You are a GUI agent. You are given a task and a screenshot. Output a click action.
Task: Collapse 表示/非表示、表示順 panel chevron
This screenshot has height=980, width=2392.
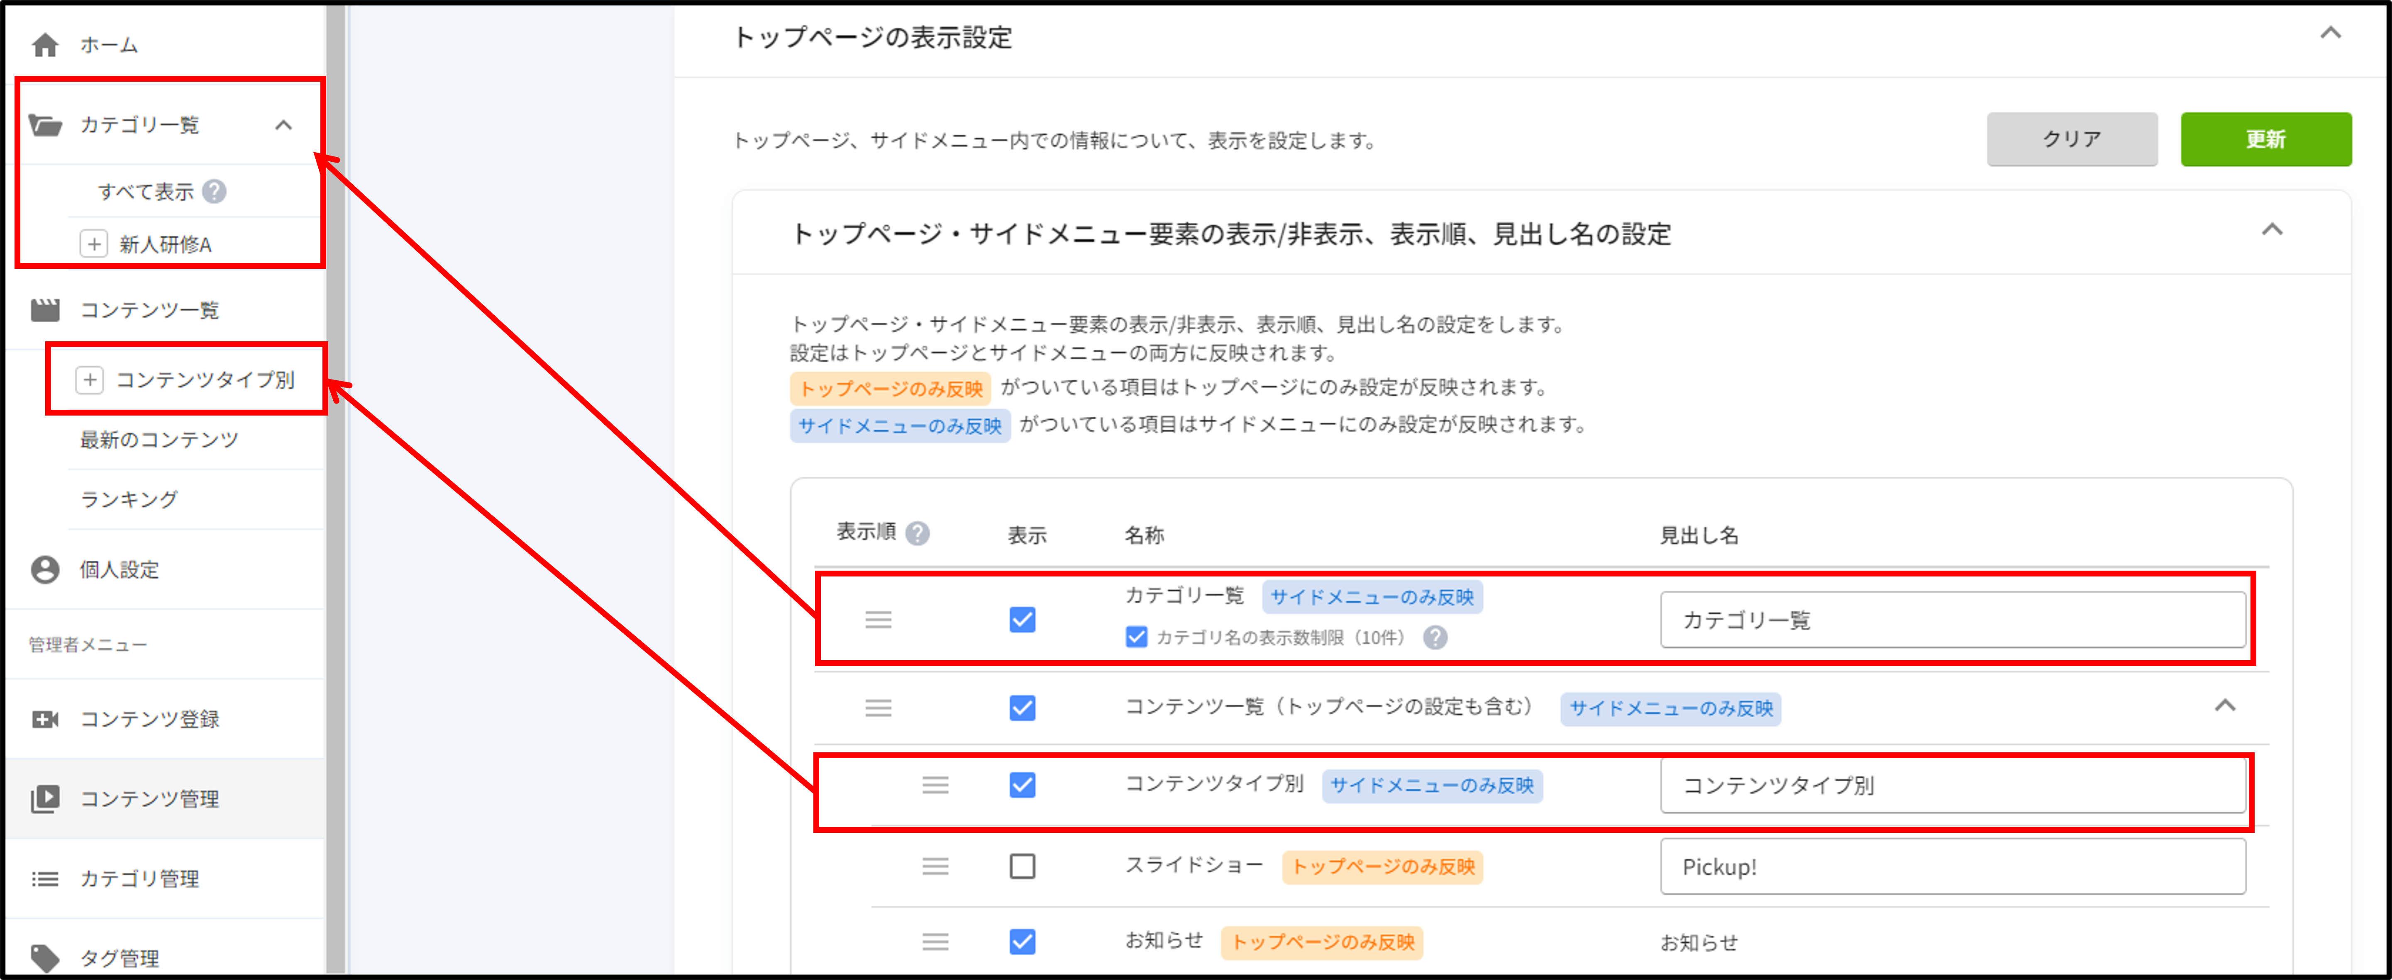(2272, 229)
